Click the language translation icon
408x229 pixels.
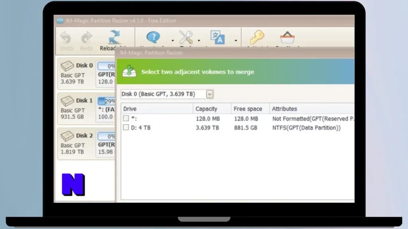tap(218, 38)
